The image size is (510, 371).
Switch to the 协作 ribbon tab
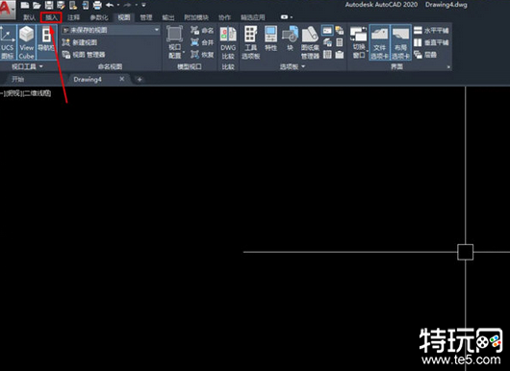224,17
